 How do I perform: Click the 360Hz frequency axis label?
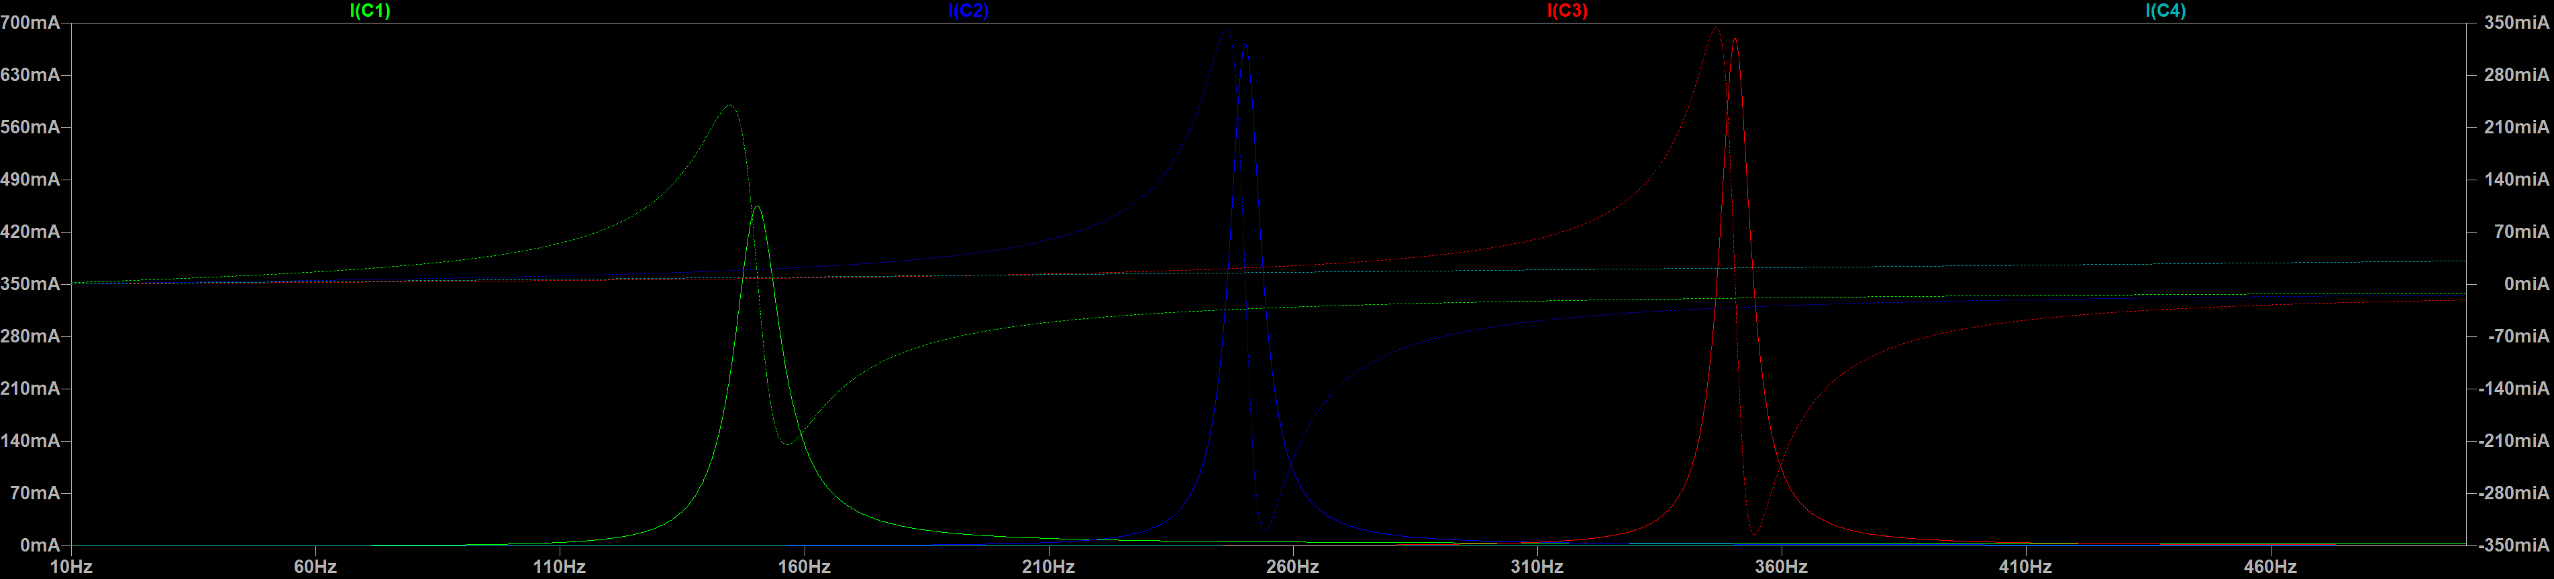coord(1782,567)
